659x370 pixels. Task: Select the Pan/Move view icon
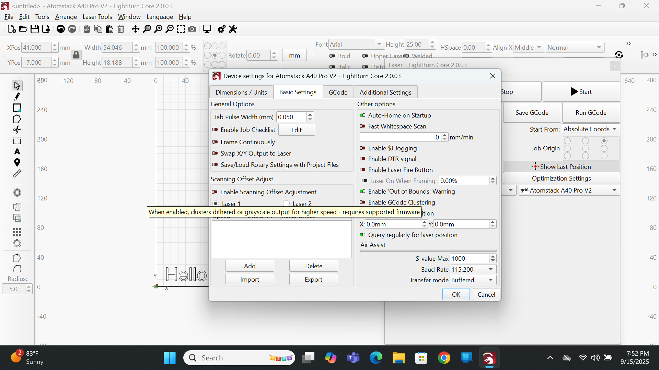(x=136, y=29)
